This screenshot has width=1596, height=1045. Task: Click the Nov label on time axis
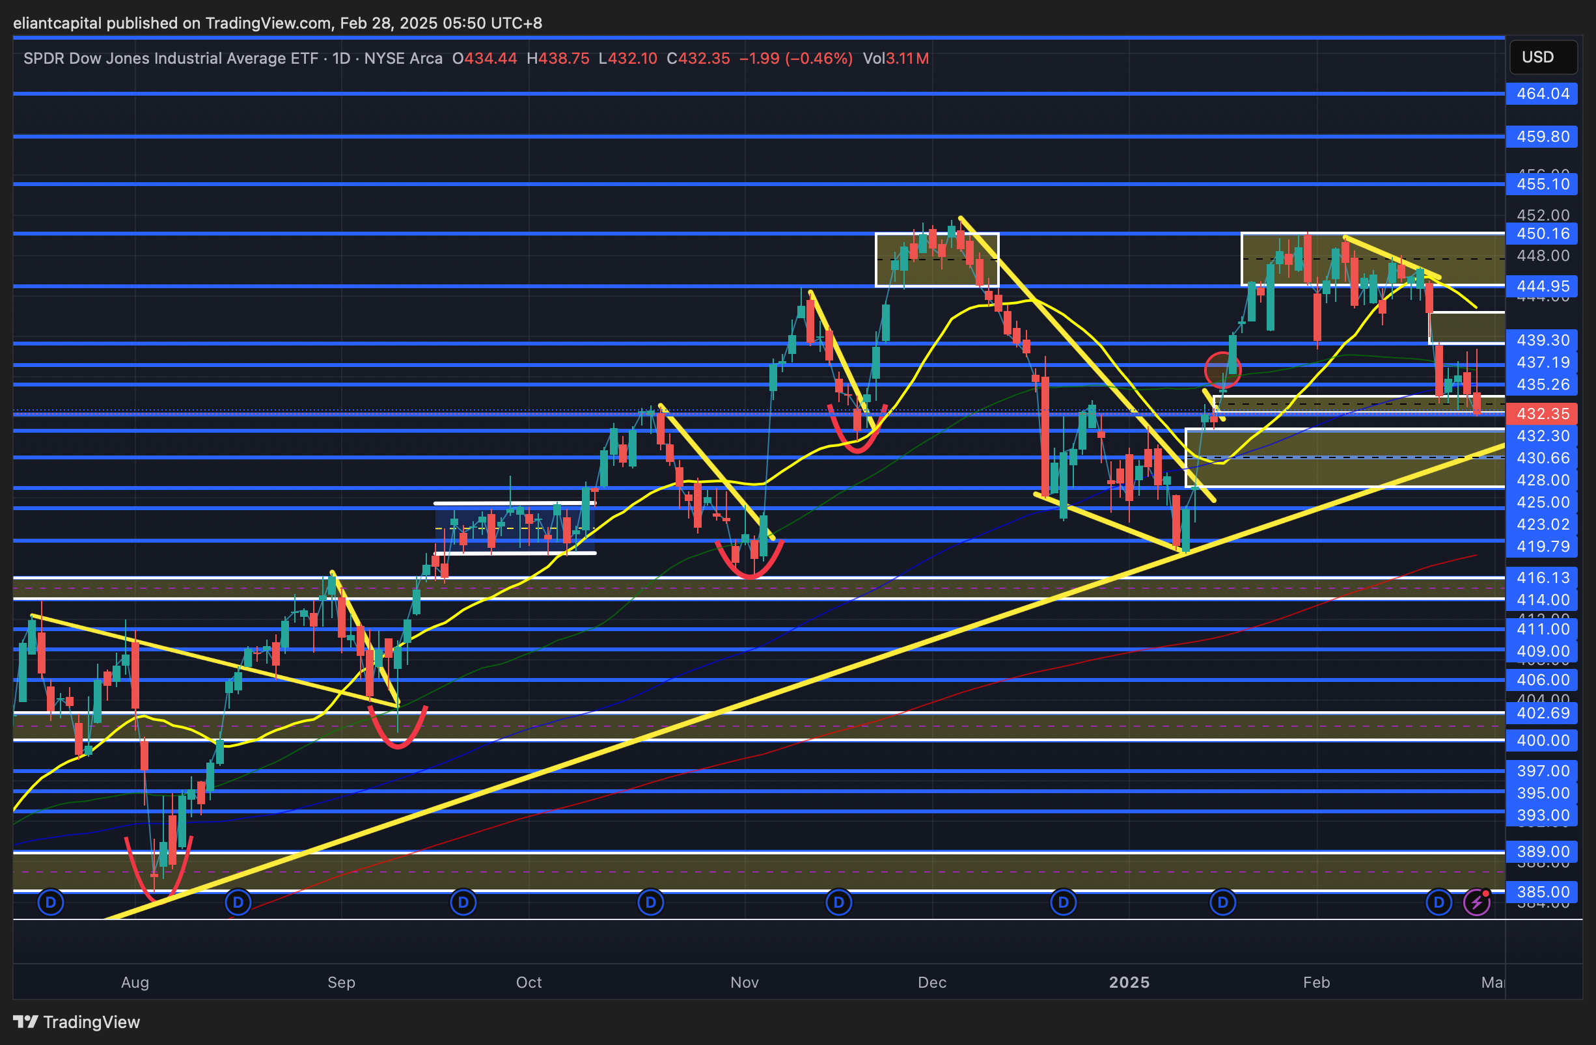[745, 982]
